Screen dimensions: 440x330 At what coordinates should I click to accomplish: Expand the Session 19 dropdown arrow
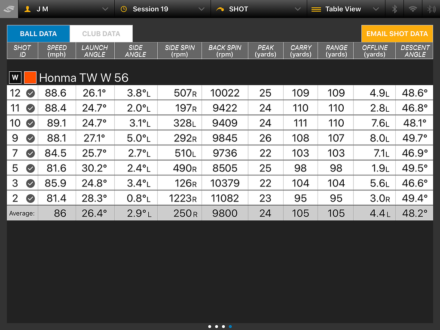pyautogui.click(x=202, y=9)
